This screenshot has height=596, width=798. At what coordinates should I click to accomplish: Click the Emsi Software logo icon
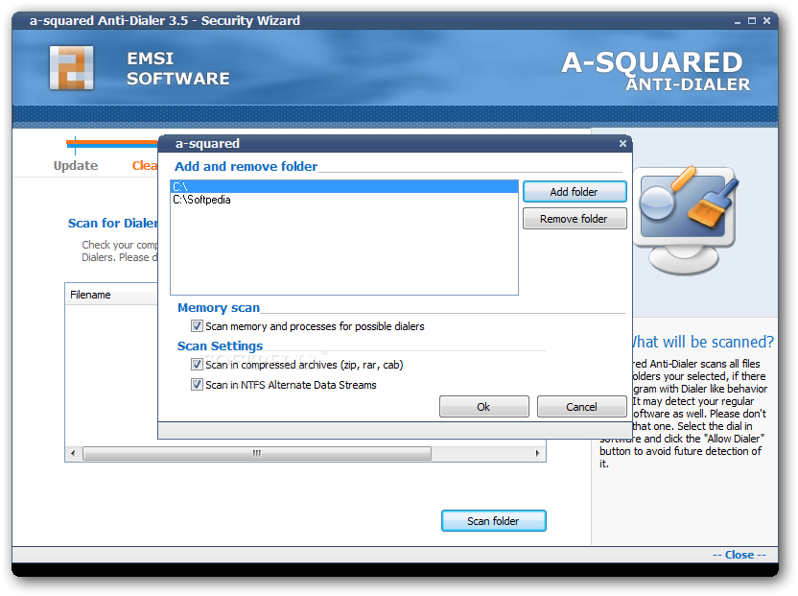coord(72,68)
